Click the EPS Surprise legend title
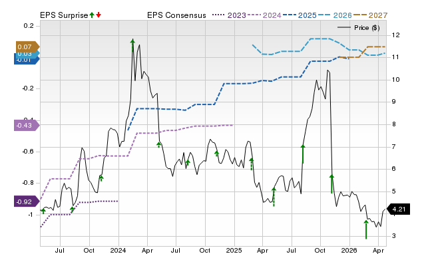This screenshot has width=426, height=254. click(64, 15)
